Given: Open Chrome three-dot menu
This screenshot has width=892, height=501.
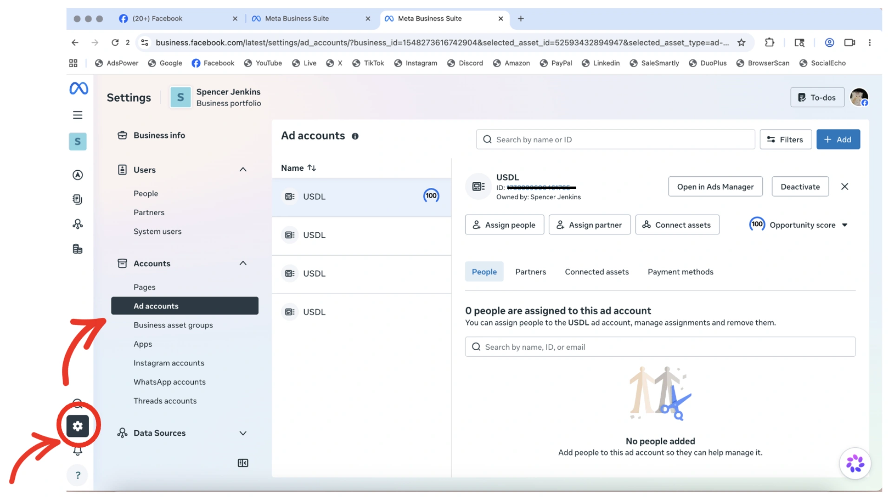Looking at the screenshot, I should pyautogui.click(x=870, y=43).
